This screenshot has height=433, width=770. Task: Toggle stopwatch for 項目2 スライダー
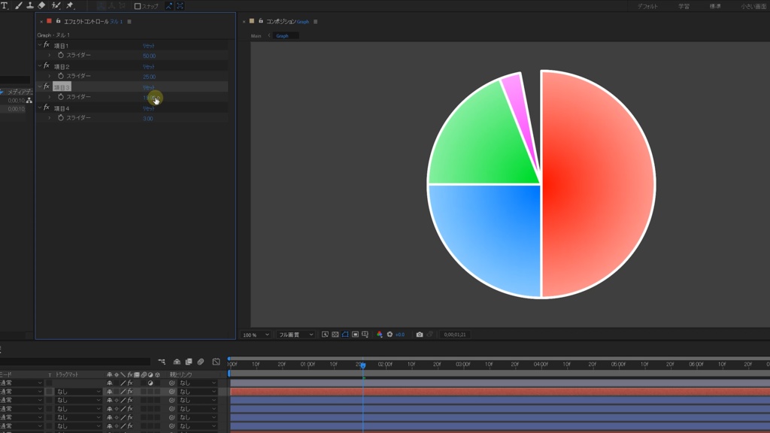[61, 76]
